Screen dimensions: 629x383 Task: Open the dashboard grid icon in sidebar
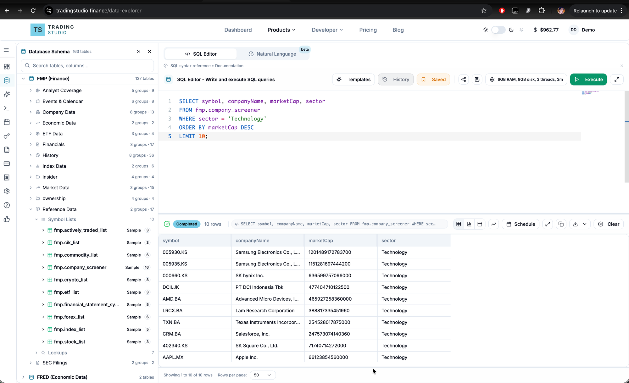7,67
